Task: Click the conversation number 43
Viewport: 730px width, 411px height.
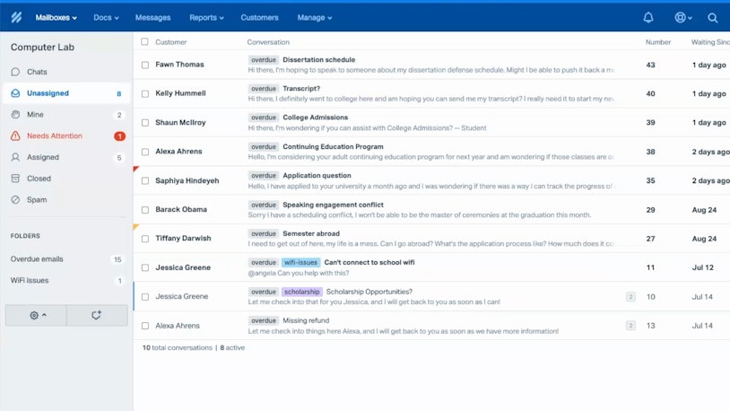Action: (x=650, y=65)
